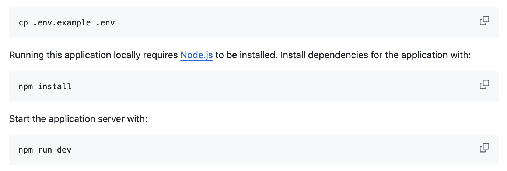Click inside the cp .env.example code block

258,23
